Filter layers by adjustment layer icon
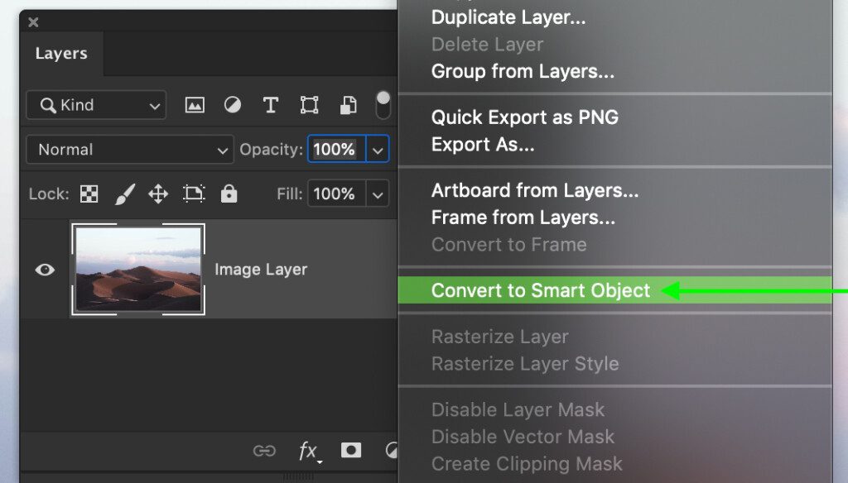This screenshot has height=483, width=848. pos(233,105)
